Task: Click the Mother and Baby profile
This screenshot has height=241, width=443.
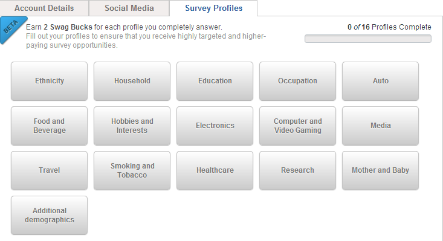Action: tap(380, 170)
